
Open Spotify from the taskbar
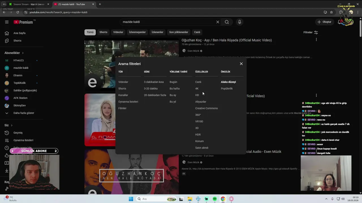pyautogui.click(x=215, y=199)
